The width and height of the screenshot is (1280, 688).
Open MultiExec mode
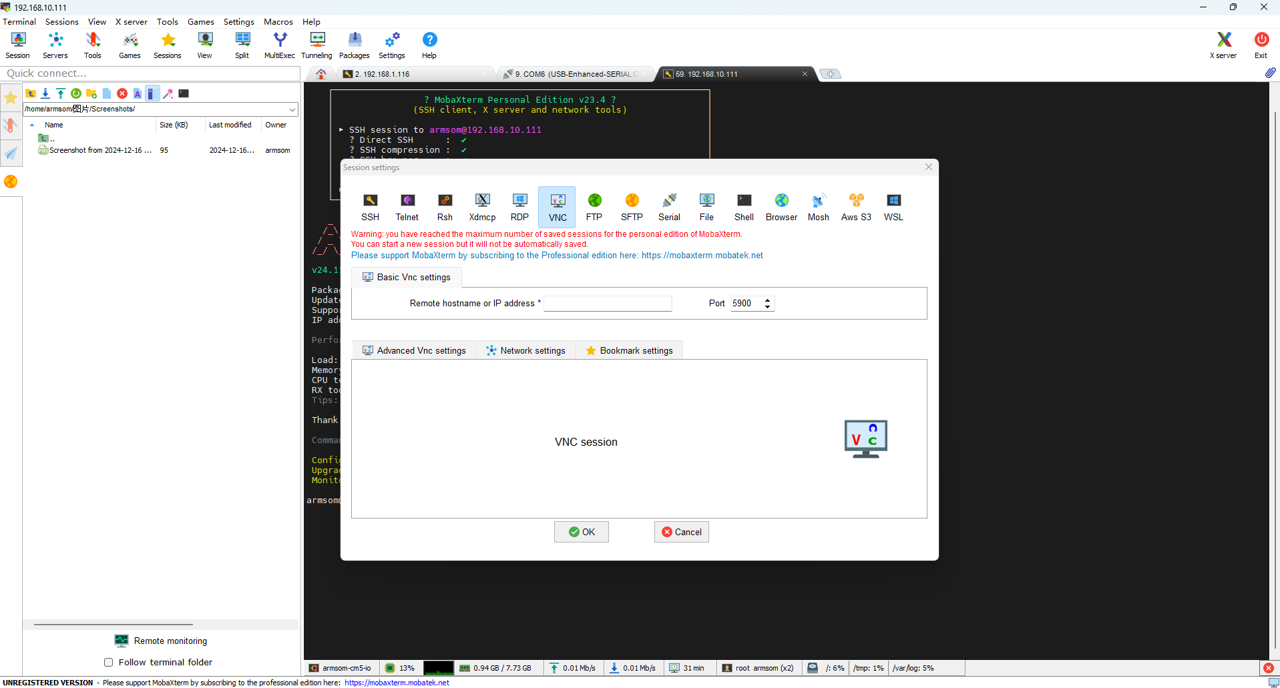tap(279, 44)
